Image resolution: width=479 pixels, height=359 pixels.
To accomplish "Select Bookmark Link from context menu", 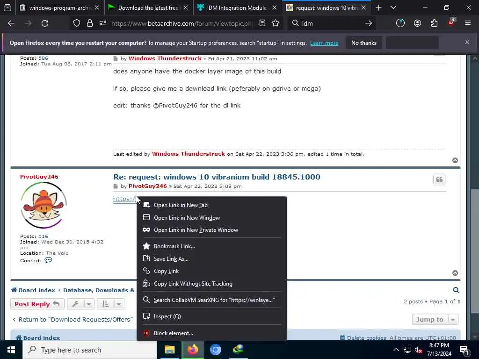I will coord(211,246).
